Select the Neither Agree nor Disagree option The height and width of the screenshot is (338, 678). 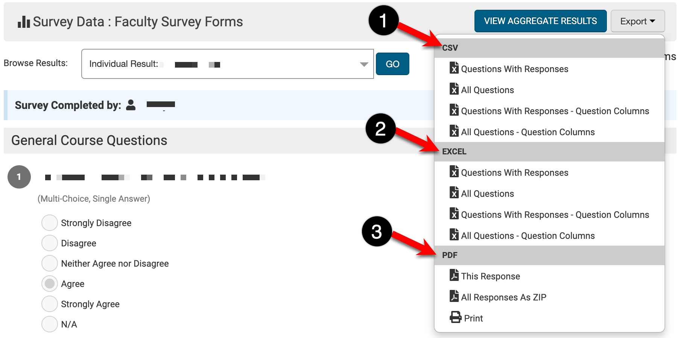50,263
